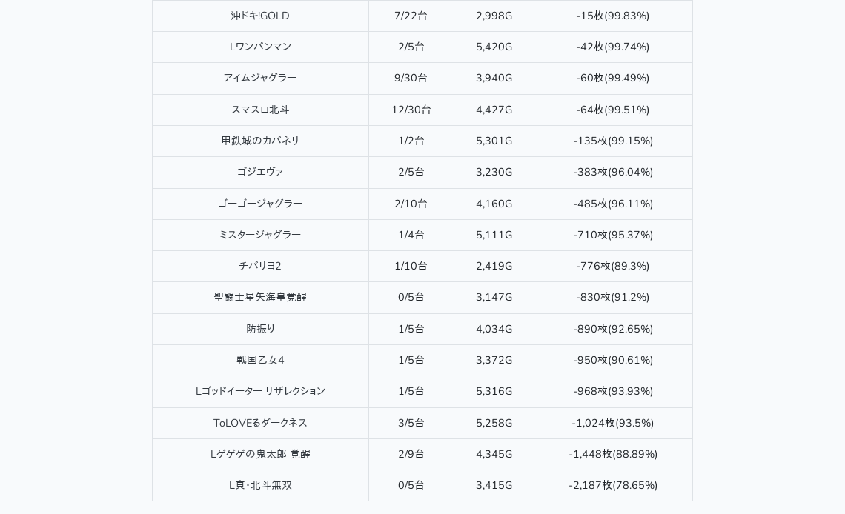Viewport: 845px width, 514px height.
Task: Select the ToLOVEるダークネス machine name
Action: click(260, 423)
